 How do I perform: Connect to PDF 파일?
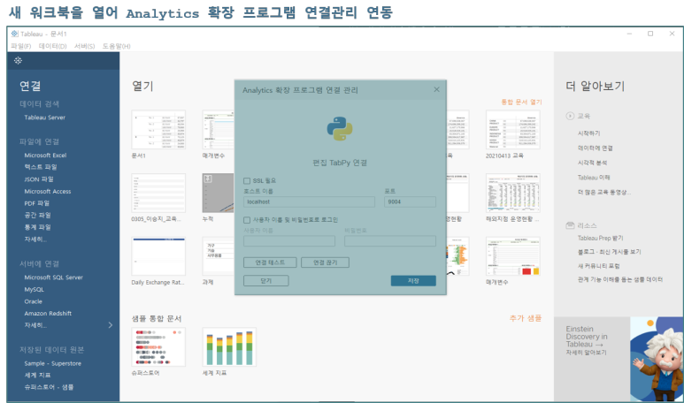point(36,203)
